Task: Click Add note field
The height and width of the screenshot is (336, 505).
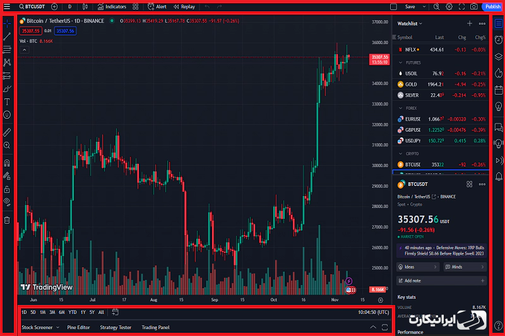Action: tap(441, 281)
